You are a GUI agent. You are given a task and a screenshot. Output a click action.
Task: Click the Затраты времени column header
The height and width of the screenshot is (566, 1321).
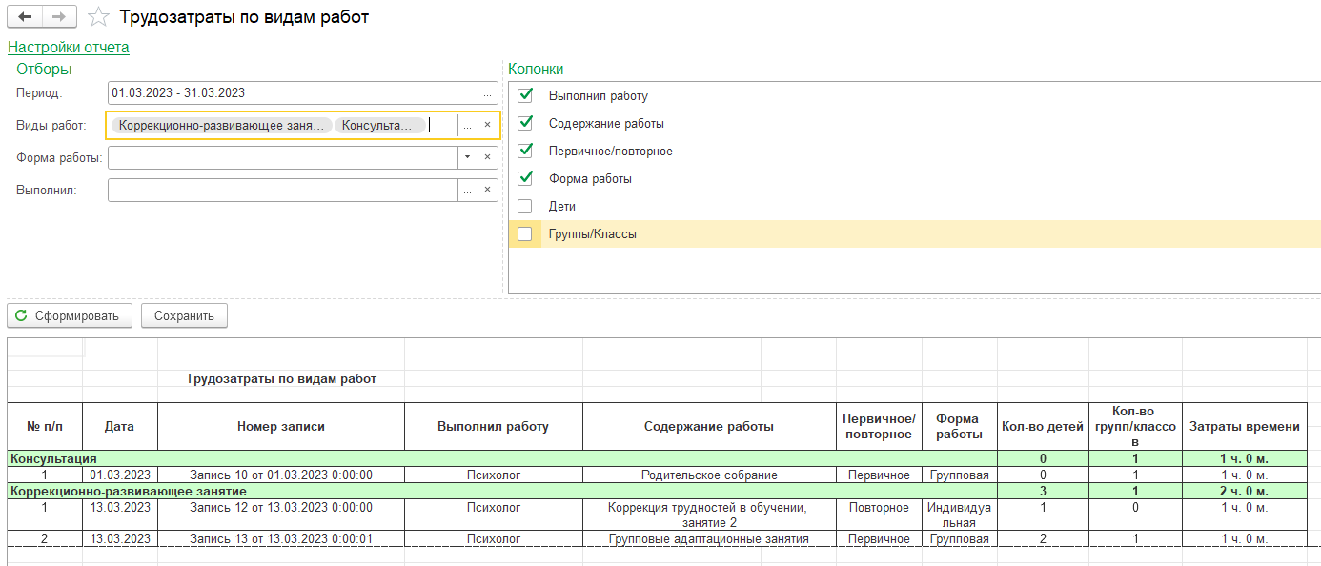[1245, 426]
